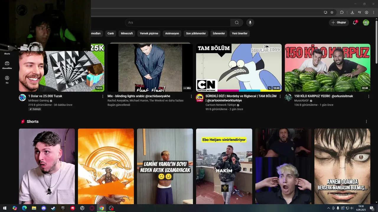
Task: Open MuratAbiGF channel avatar
Action: coord(289,98)
